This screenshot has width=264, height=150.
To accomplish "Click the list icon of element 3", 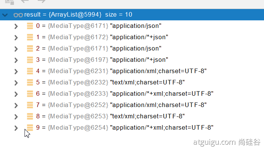I will pos(30,60).
